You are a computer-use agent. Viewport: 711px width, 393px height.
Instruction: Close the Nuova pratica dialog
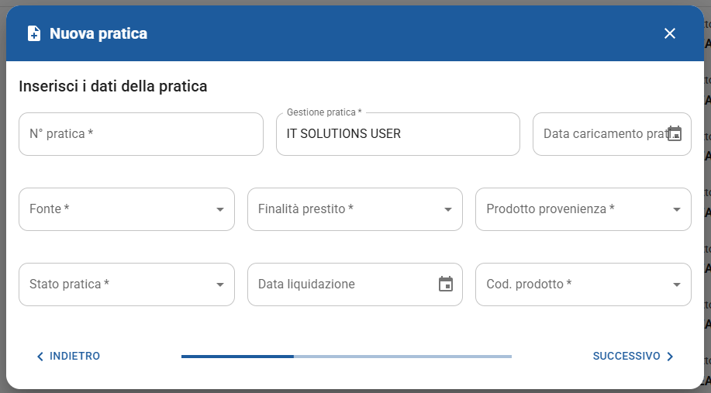pyautogui.click(x=670, y=33)
